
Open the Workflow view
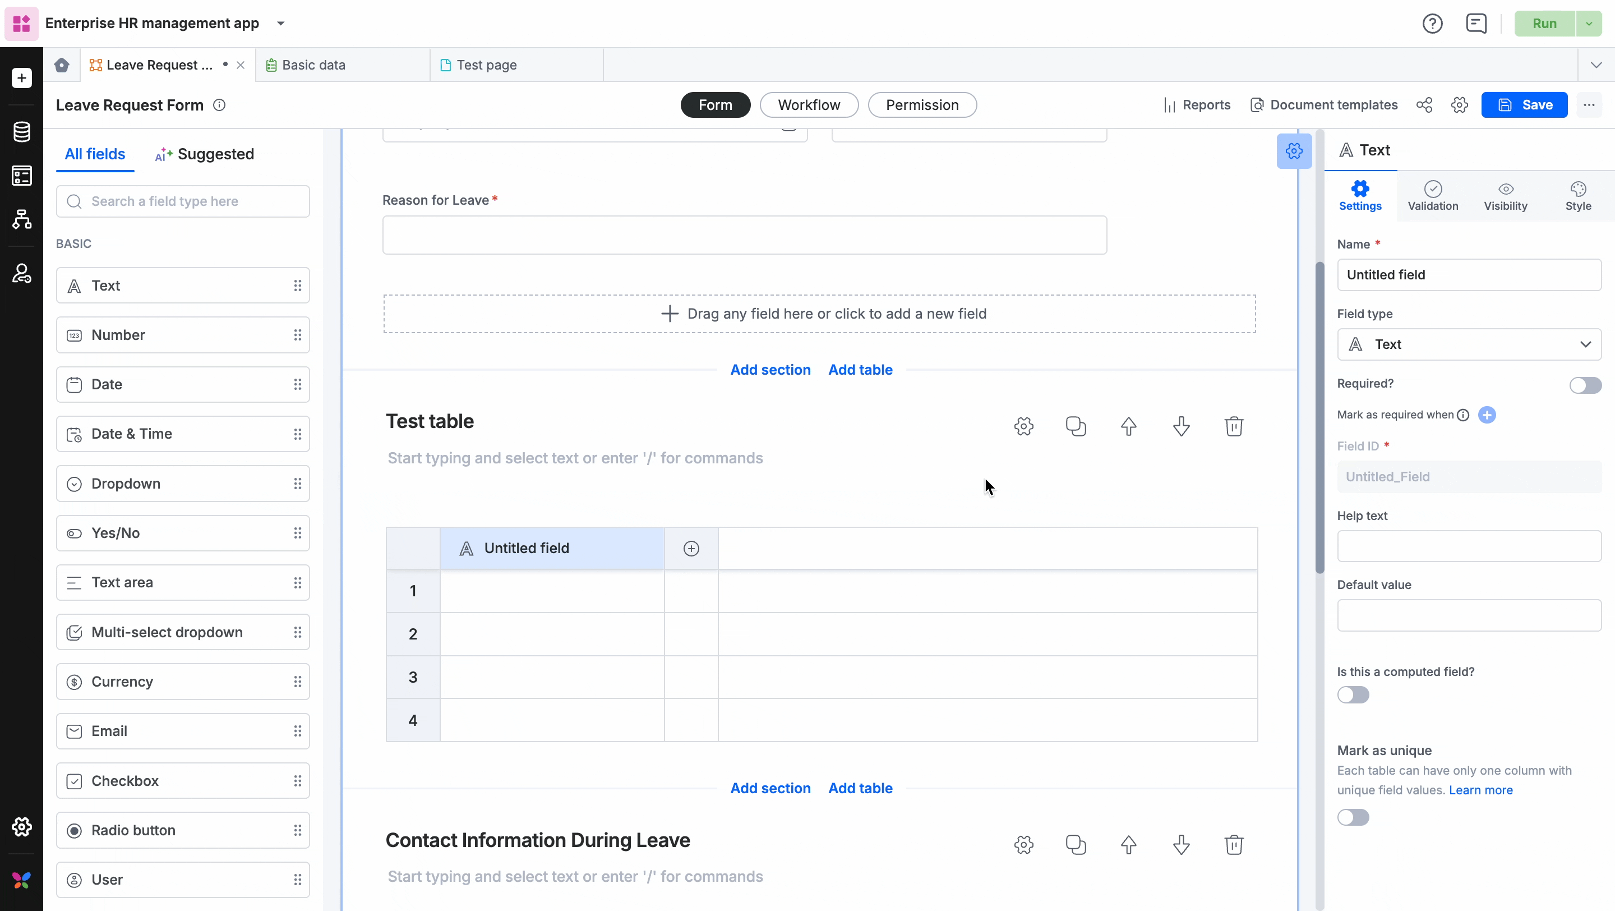coord(809,105)
